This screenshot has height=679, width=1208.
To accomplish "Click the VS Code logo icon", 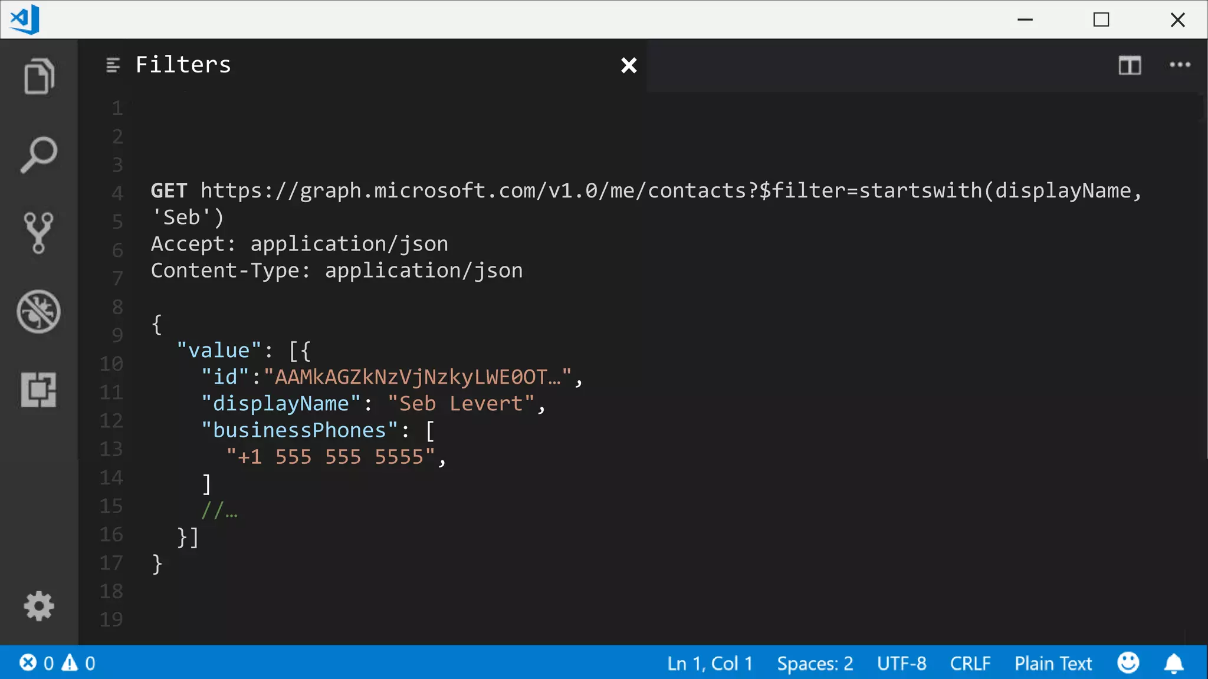I will [25, 19].
